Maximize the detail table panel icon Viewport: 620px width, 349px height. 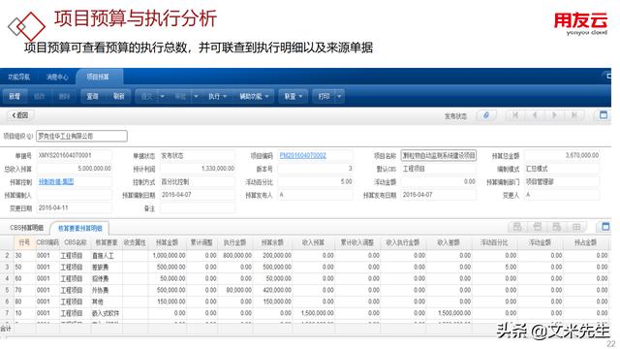(605, 227)
